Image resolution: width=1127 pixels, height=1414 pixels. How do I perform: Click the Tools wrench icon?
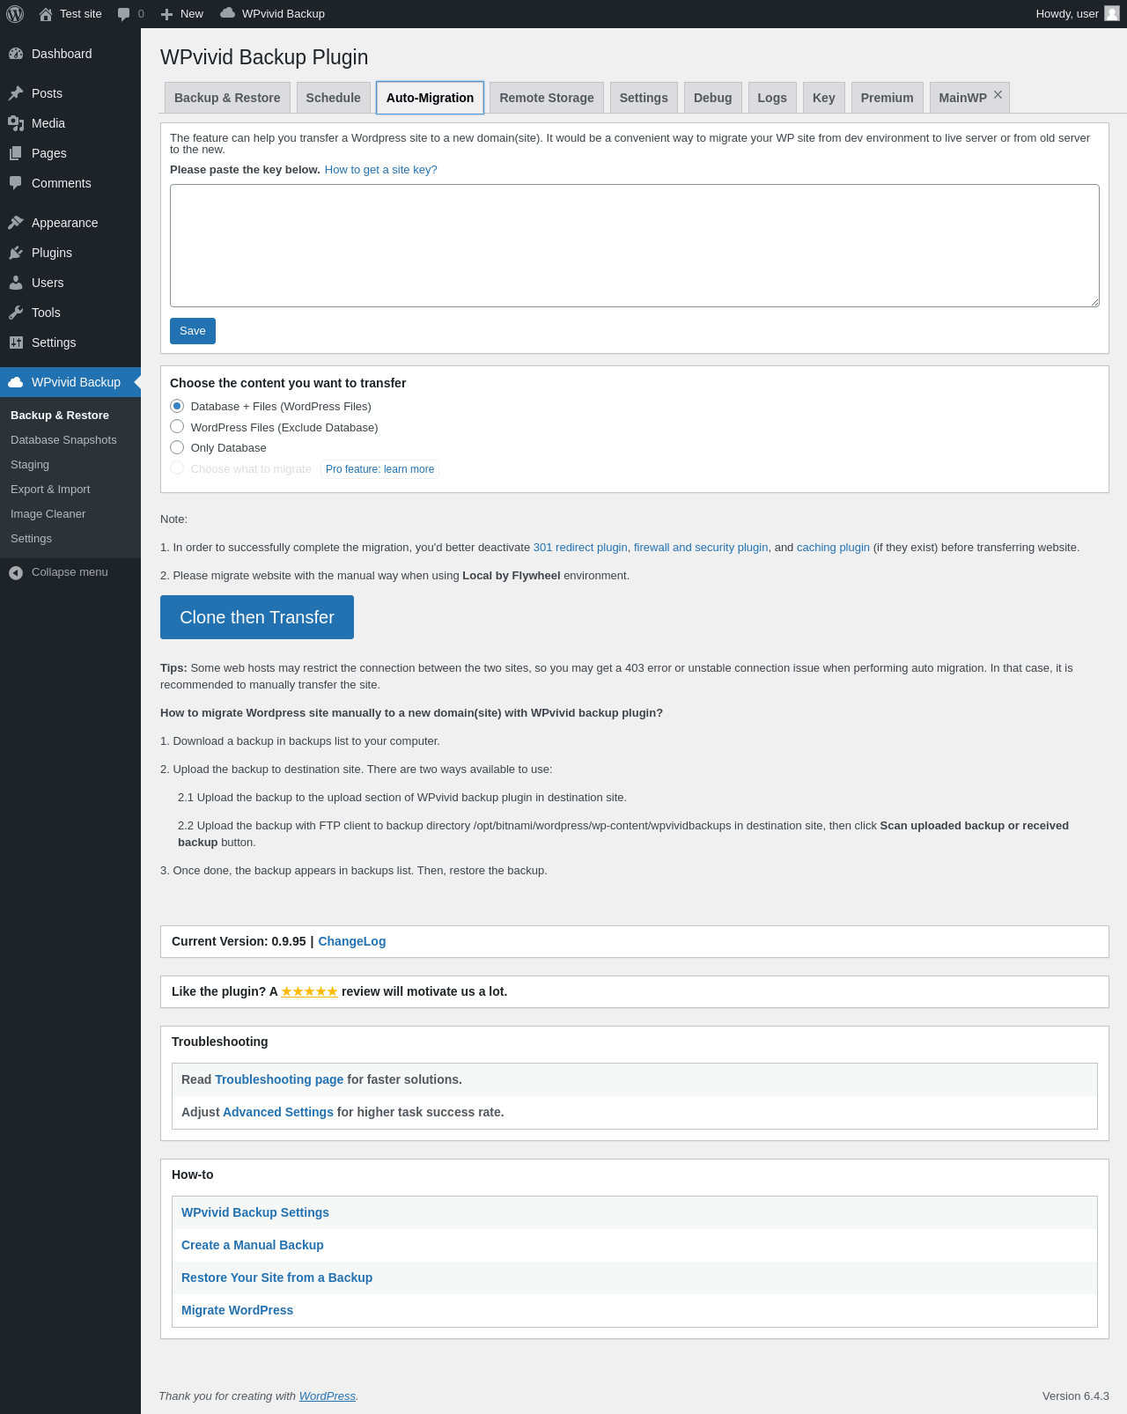click(16, 313)
